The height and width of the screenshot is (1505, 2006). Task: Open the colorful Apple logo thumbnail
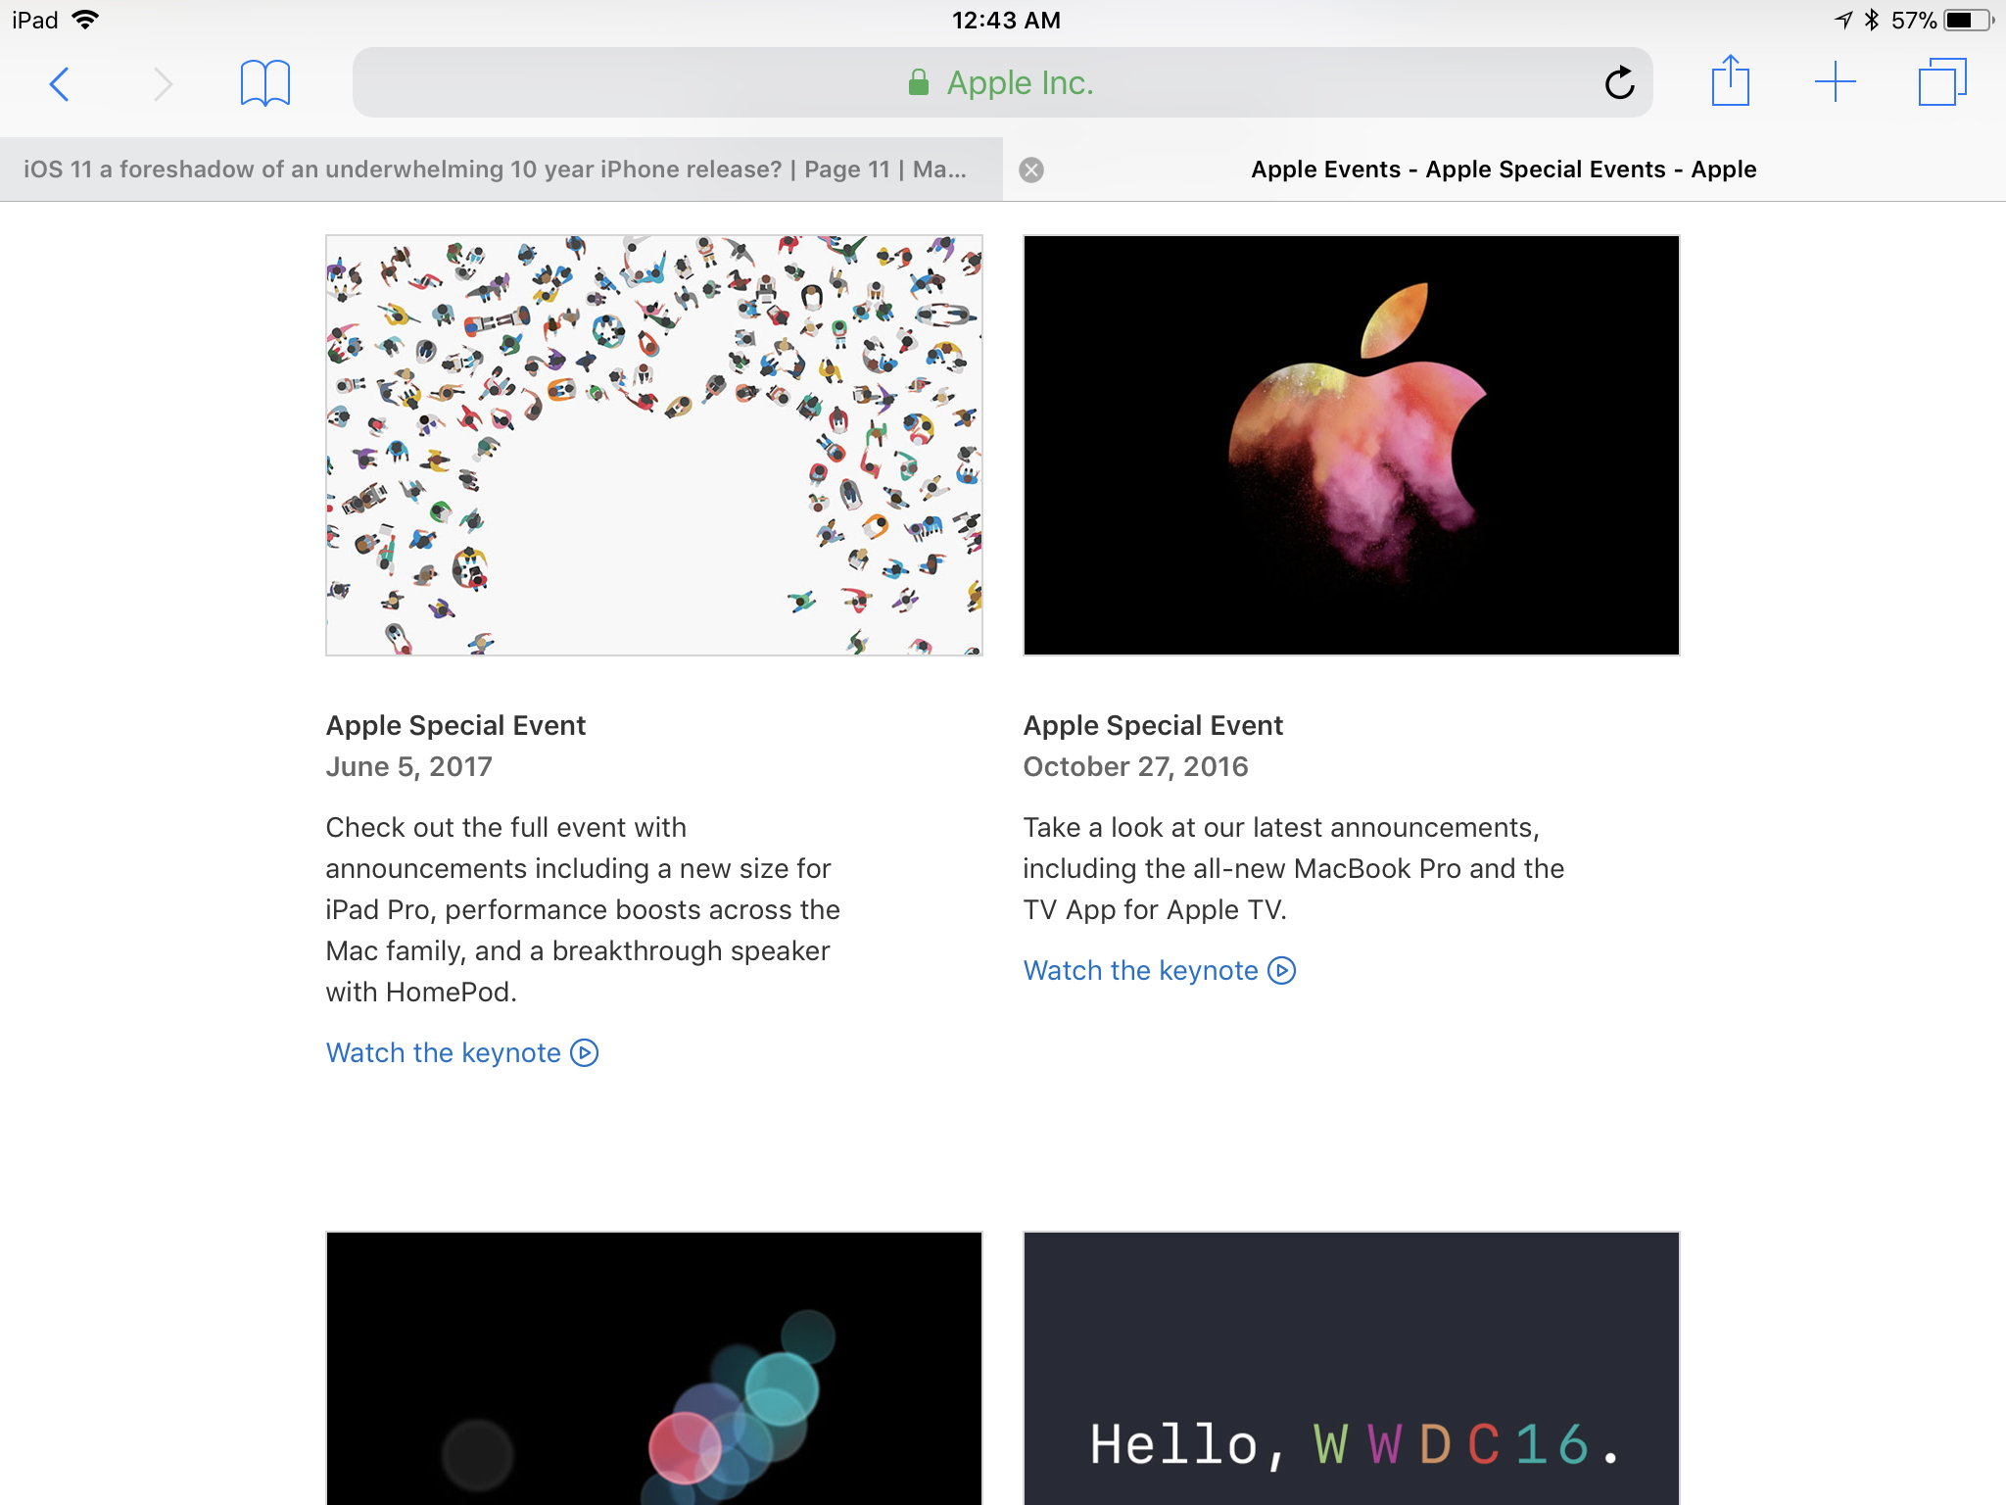point(1351,445)
